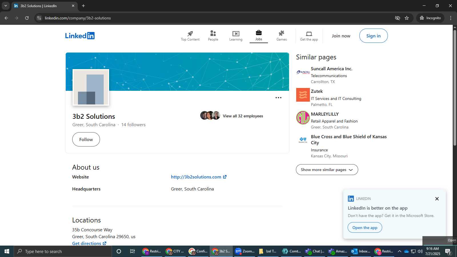Open the Top Content navigation item
This screenshot has height=257, width=457.
point(190,36)
